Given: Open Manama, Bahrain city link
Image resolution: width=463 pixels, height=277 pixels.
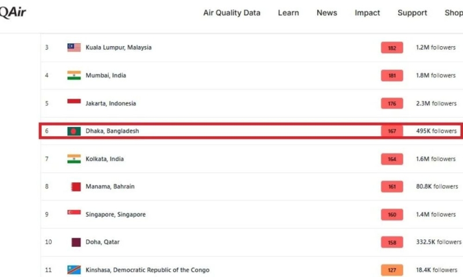Looking at the screenshot, I should (110, 186).
